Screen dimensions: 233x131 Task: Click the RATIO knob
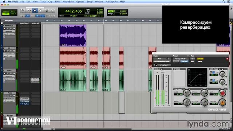point(186,102)
